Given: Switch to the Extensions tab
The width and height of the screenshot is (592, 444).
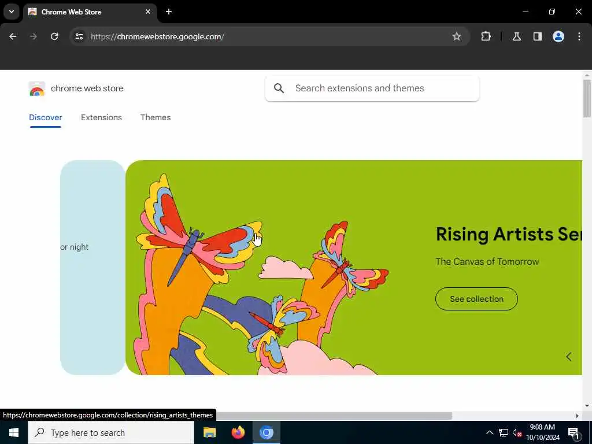Looking at the screenshot, I should click(101, 117).
